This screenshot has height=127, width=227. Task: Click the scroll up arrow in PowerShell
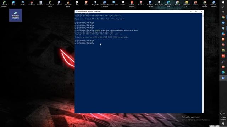tap(203, 14)
